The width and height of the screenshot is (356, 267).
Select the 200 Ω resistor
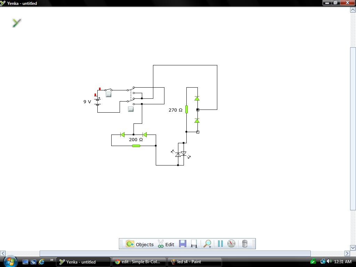[x=136, y=146]
